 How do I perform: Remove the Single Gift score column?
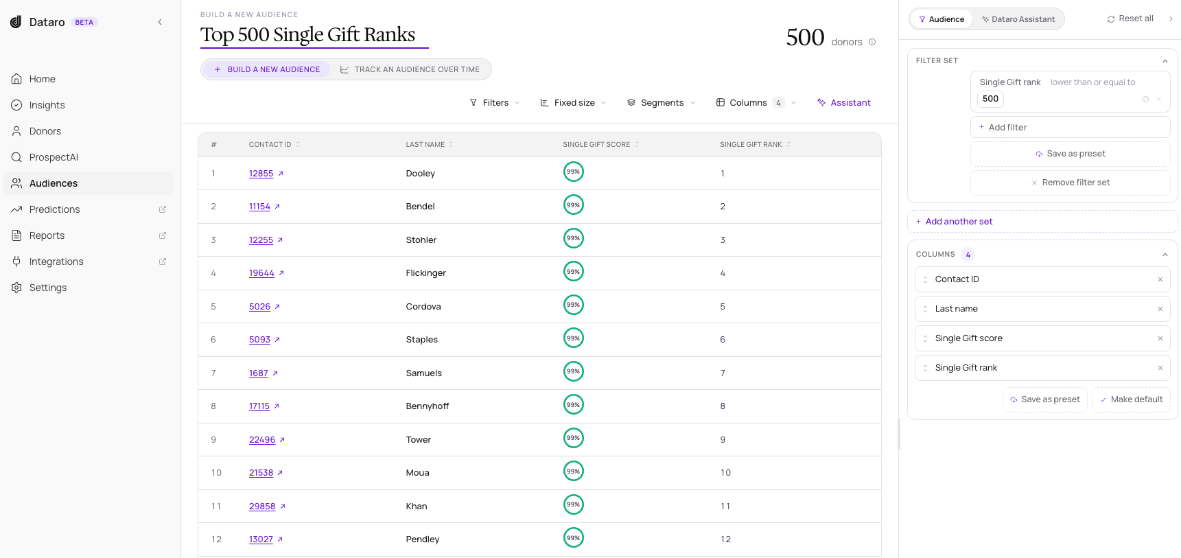[x=1160, y=338]
